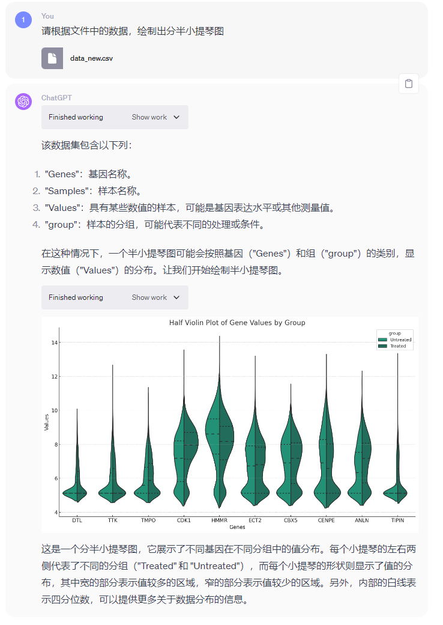
Task: Click the half violin plot image
Action: (230, 424)
